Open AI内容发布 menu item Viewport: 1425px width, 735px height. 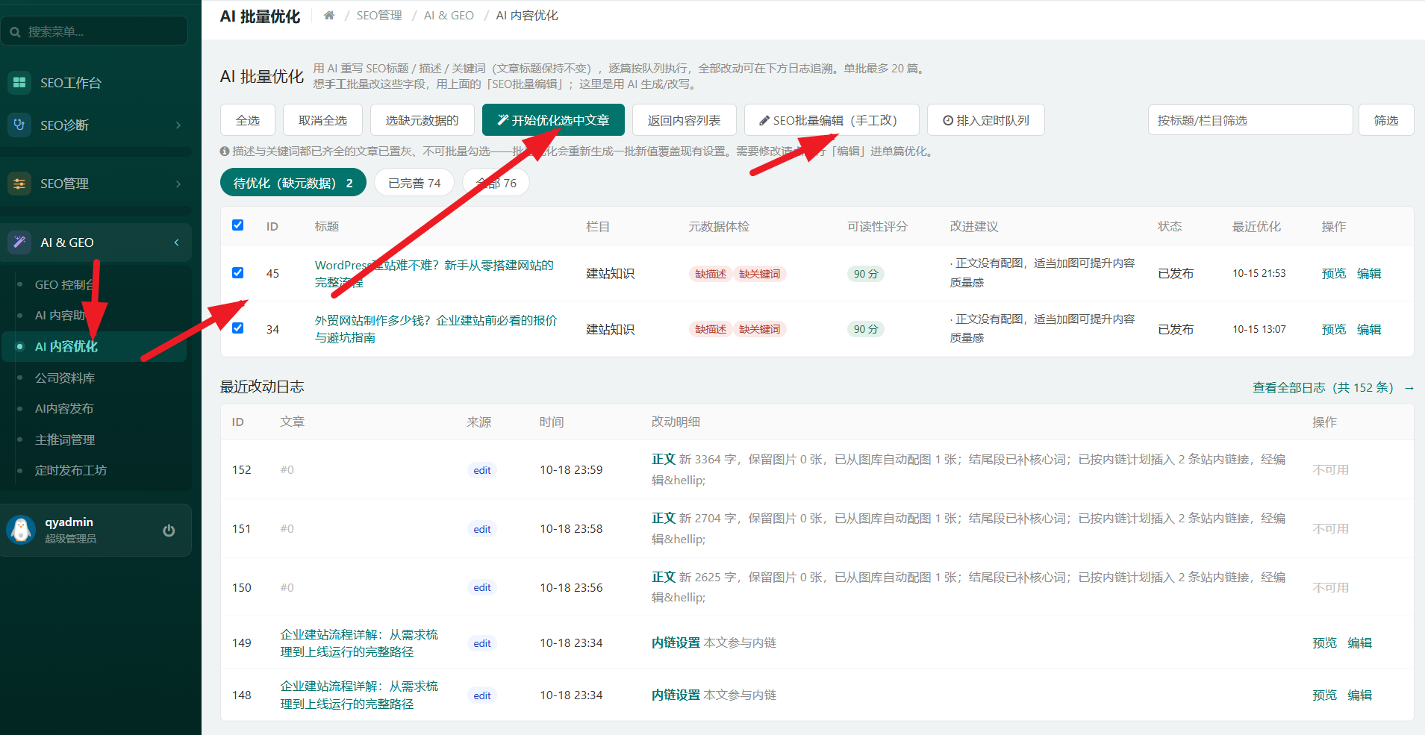64,408
